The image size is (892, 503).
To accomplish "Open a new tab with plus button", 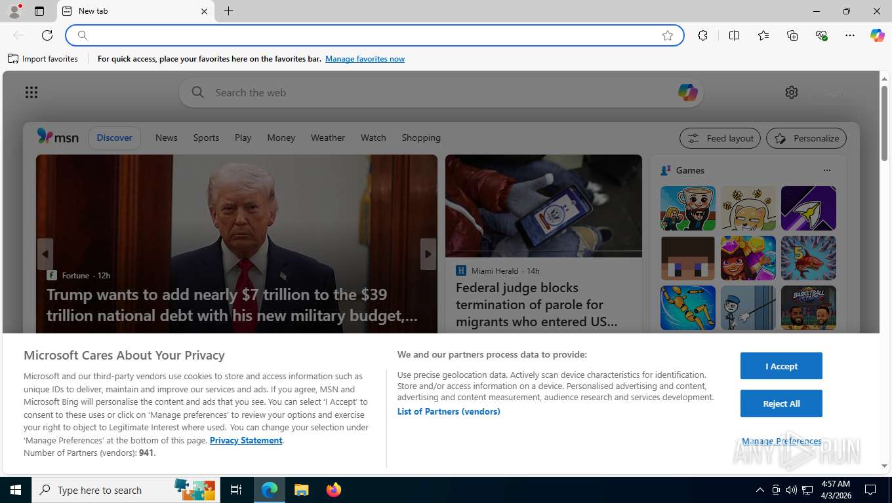I will coord(228,11).
